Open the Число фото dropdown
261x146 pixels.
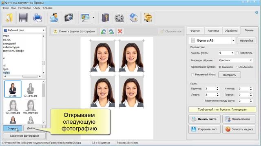(226, 53)
